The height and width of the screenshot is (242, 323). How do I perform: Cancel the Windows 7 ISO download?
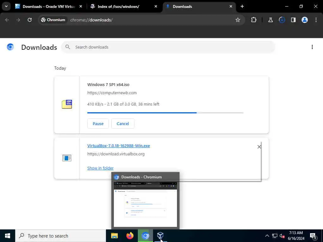[x=123, y=124]
